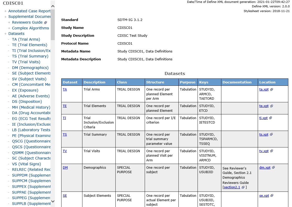Click the external link icon after ti.xpt
This screenshot has width=292, height=207.
pyautogui.click(x=271, y=118)
